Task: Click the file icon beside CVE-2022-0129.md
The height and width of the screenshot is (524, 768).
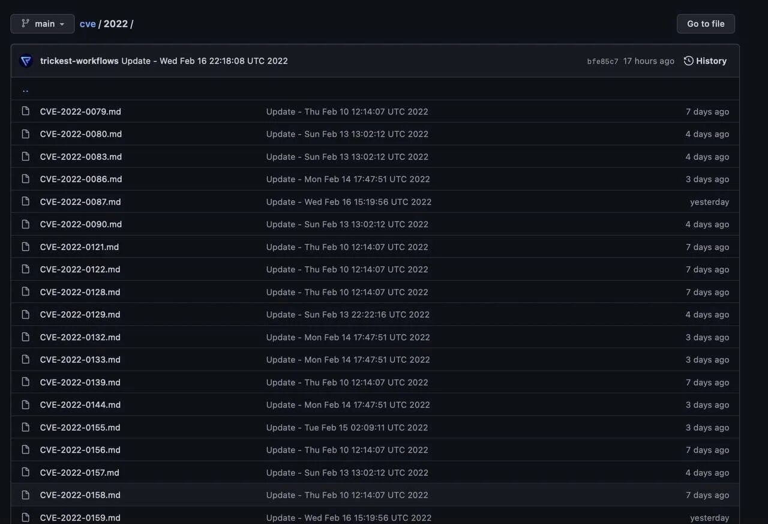Action: [25, 315]
